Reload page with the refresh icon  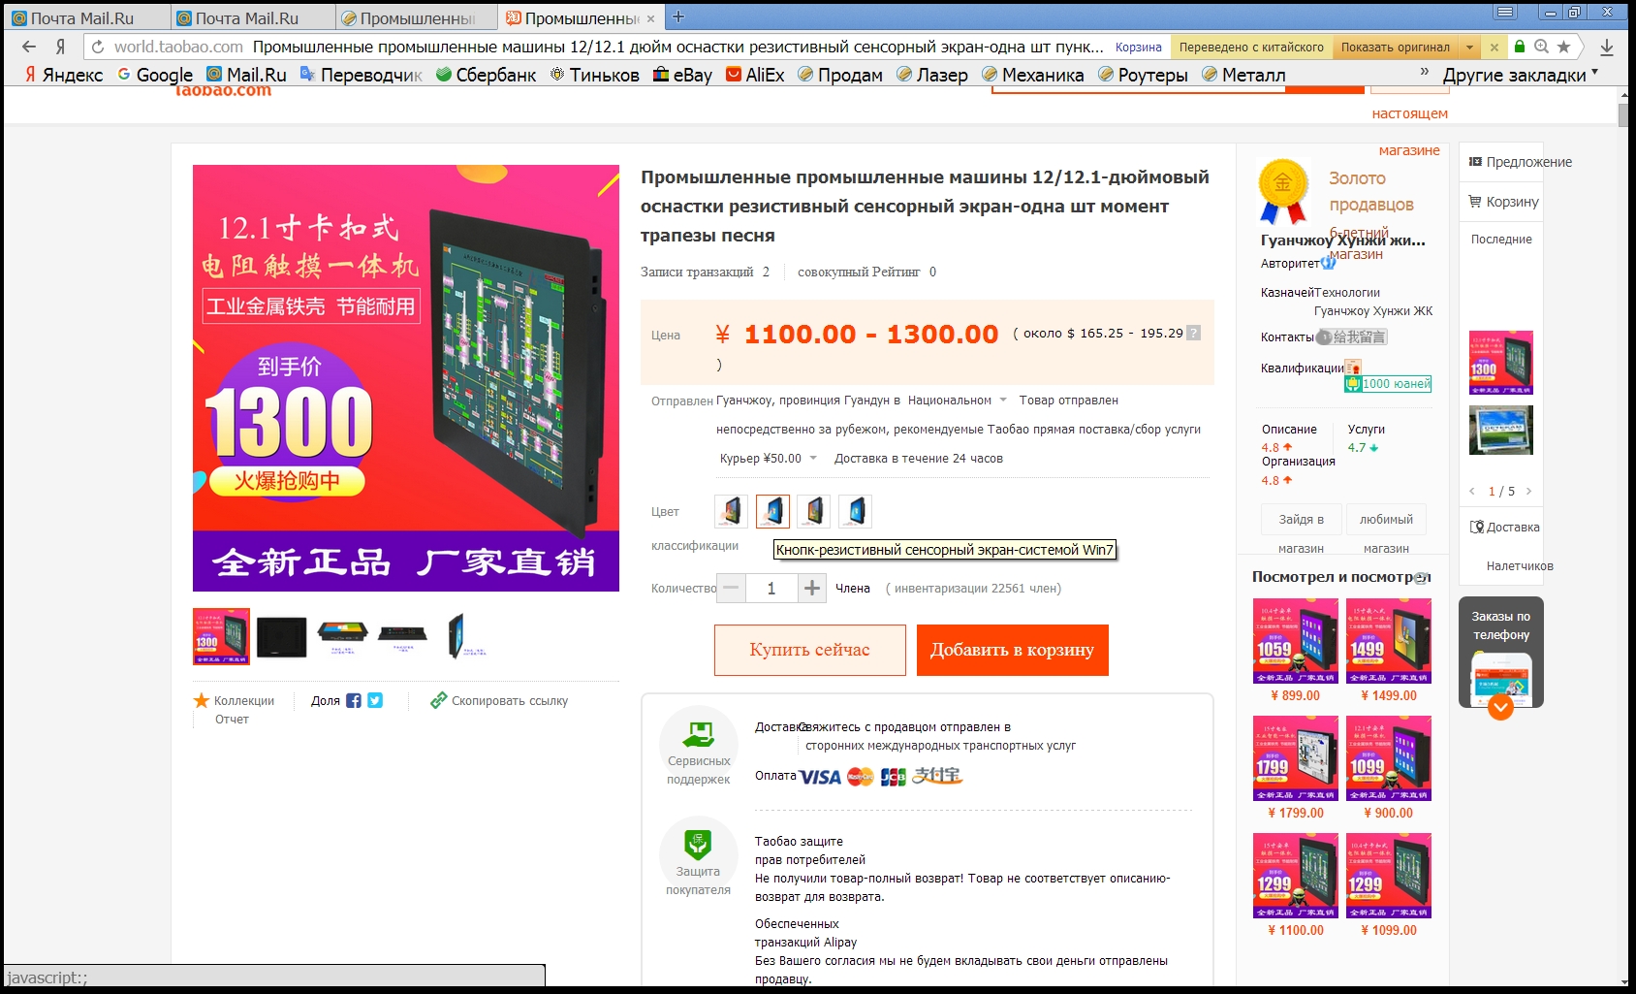[x=98, y=47]
